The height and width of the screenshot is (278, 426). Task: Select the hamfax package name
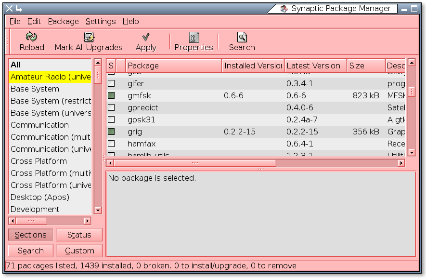tap(141, 144)
